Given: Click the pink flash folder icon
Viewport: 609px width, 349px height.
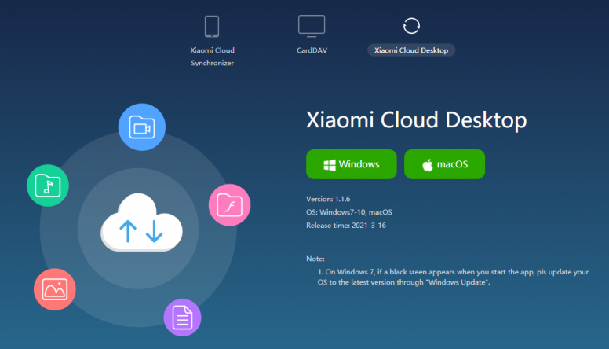Looking at the screenshot, I should pos(229,205).
